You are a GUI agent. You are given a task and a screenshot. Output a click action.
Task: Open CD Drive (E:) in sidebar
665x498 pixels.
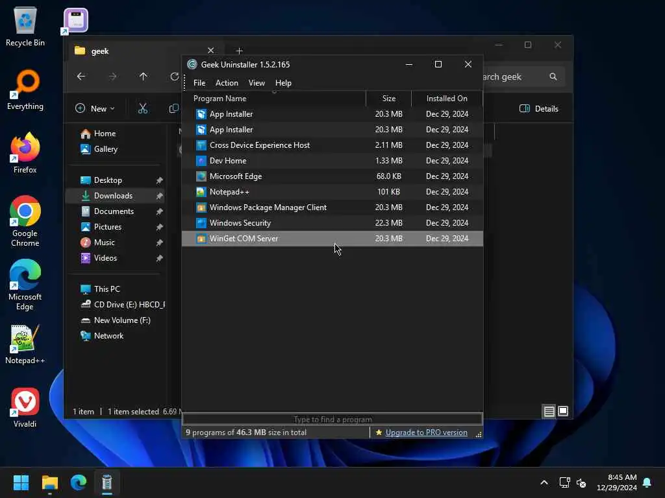[x=123, y=305]
